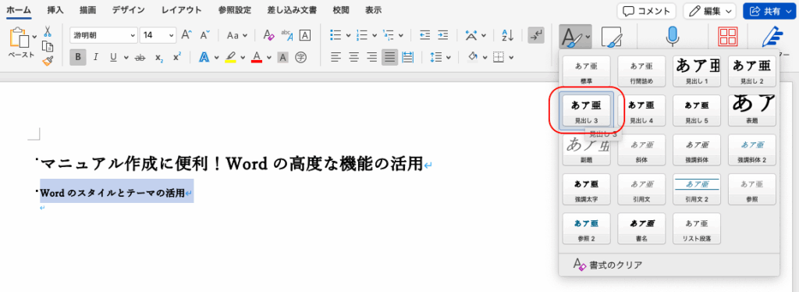Viewport: 799px width, 292px height.
Task: Toggle Bold formatting
Action: coord(78,57)
